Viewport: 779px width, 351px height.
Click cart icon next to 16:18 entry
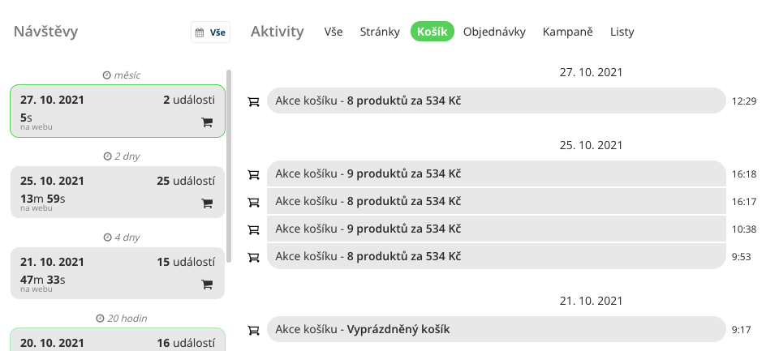point(253,174)
